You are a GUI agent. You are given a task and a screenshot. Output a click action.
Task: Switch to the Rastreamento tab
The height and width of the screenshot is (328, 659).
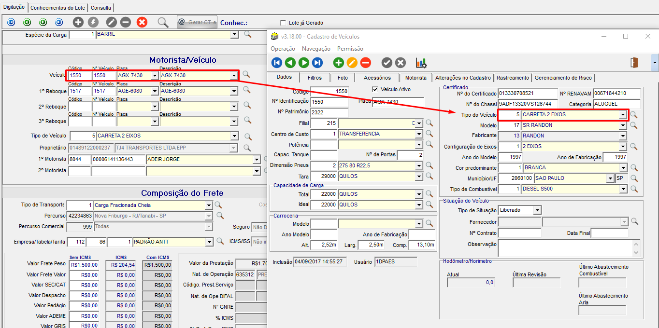512,78
